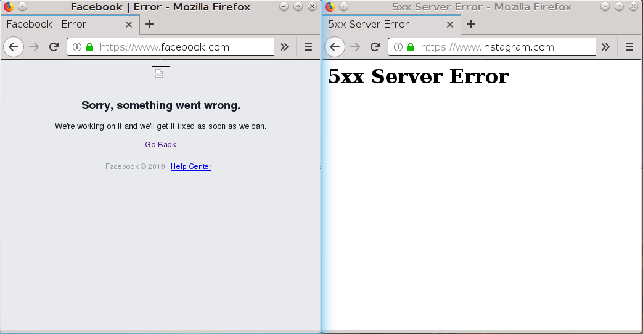The height and width of the screenshot is (334, 643).
Task: Open new tab in Instagram window
Action: pyautogui.click(x=471, y=24)
